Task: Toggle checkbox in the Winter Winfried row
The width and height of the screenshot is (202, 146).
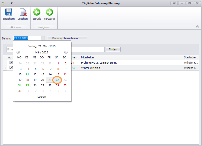Action: click(11, 68)
